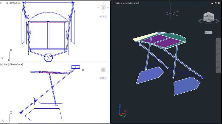The height and width of the screenshot is (124, 222).
Task: Open the Full Navigation Wheel on navigation bar
Action: click(x=218, y=43)
